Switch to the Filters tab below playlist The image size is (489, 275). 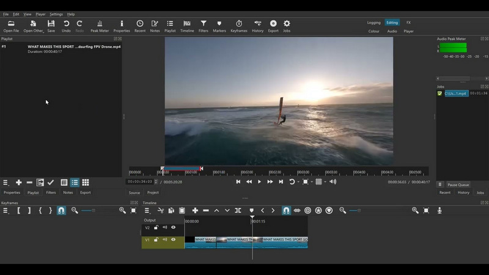(x=51, y=193)
